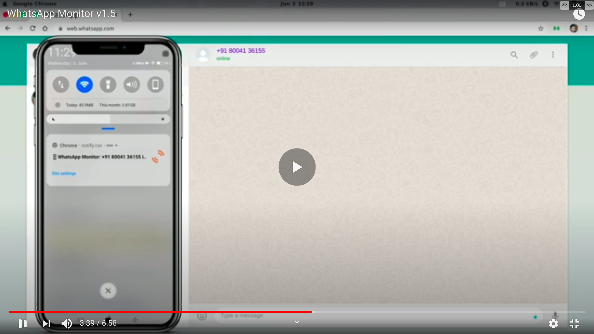The height and width of the screenshot is (334, 594).
Task: Decrease playback speed with << button
Action: (564, 5)
